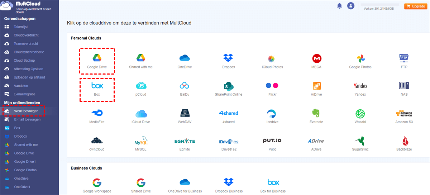This screenshot has height=195, width=430.
Task: Select the MediaFire cloud
Action: [x=97, y=116]
